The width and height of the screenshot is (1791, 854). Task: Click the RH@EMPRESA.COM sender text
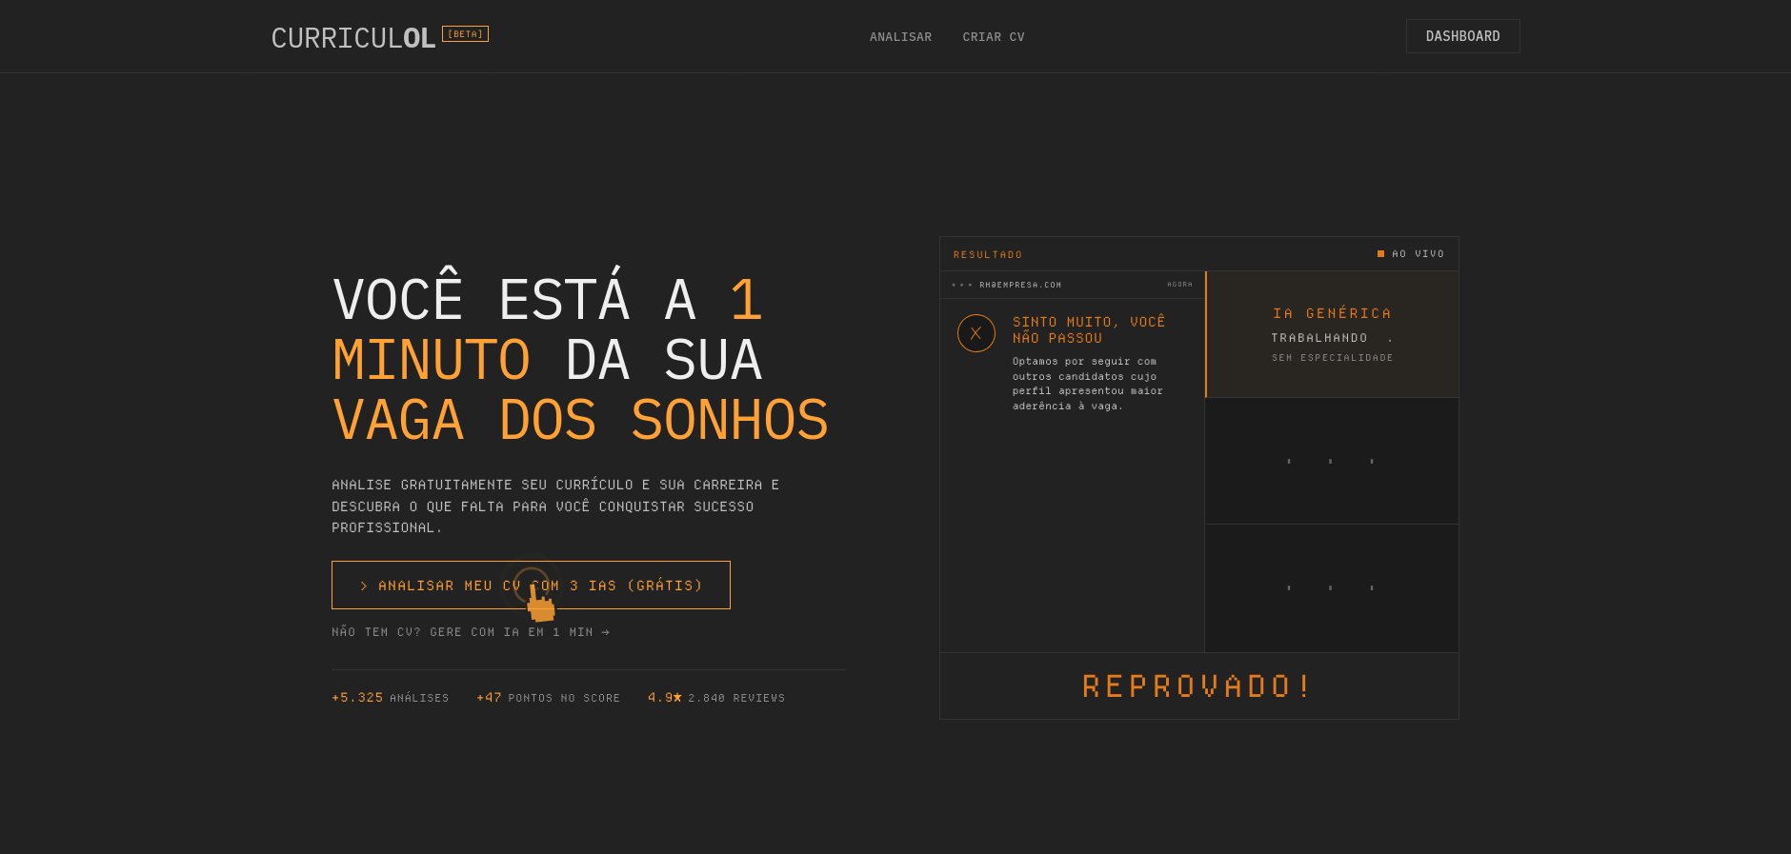pos(1020,285)
